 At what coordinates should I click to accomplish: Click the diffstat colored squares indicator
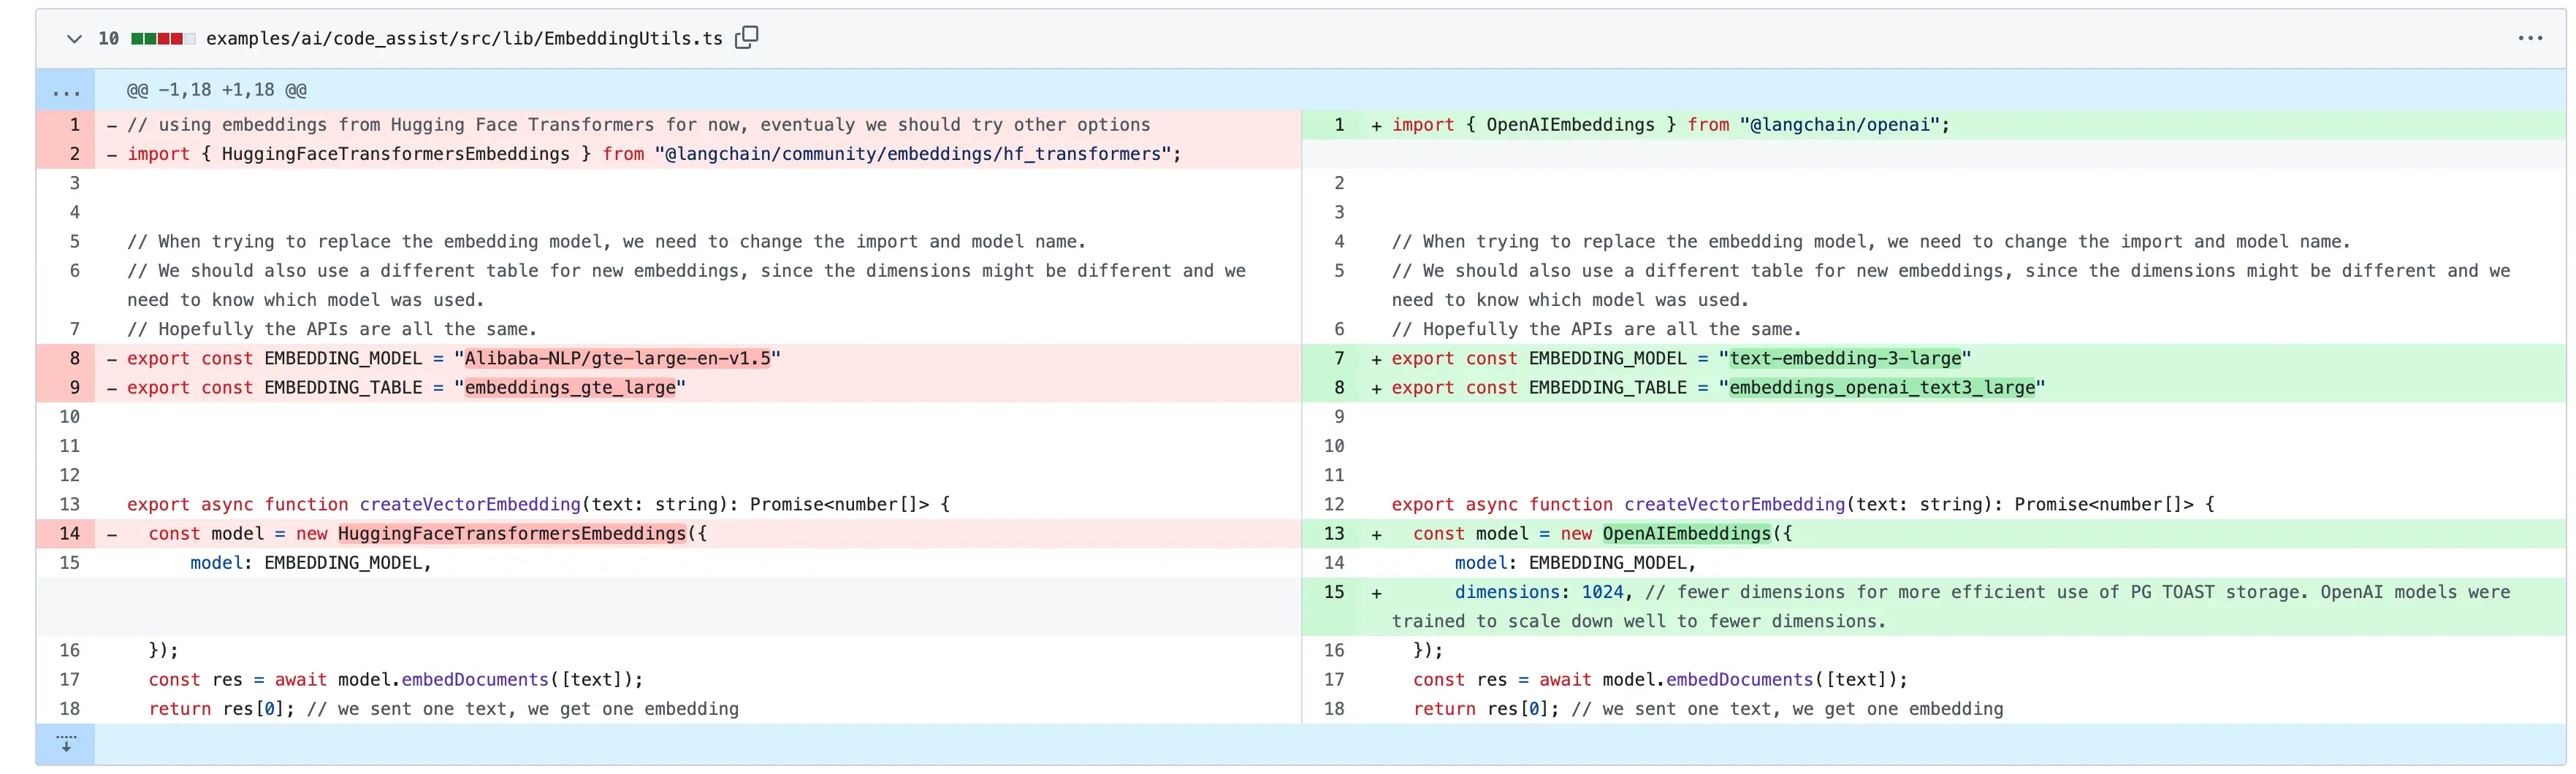point(163,39)
